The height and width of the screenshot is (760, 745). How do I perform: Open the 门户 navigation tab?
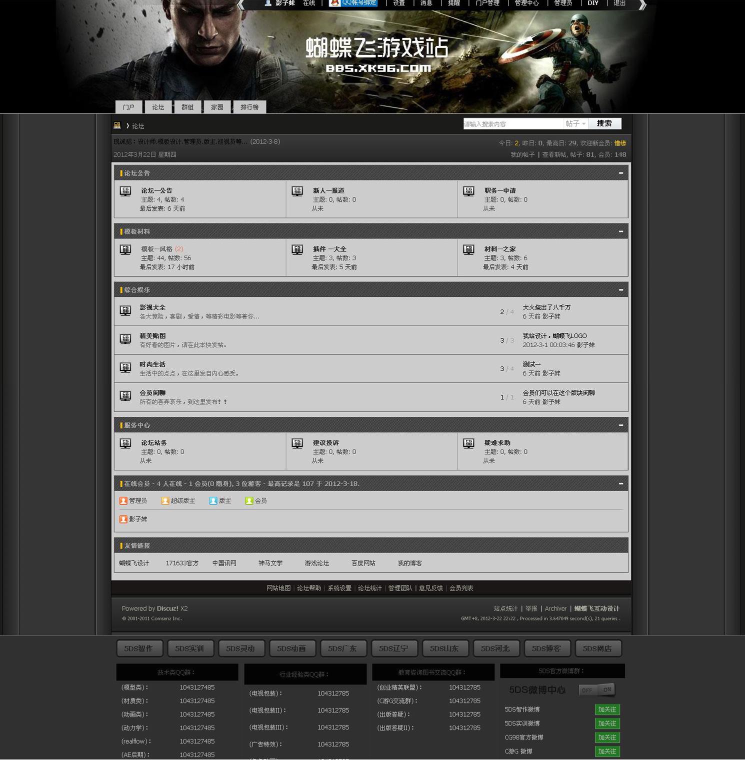(129, 107)
